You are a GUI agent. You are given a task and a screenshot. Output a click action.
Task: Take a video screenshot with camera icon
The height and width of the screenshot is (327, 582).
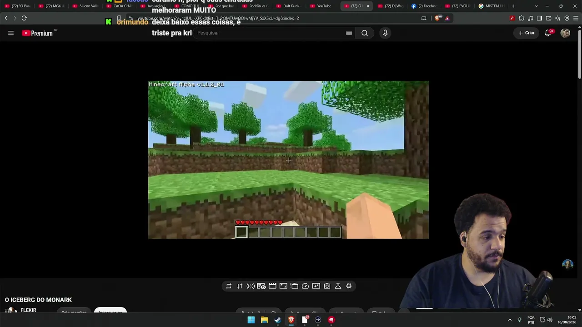point(327,286)
